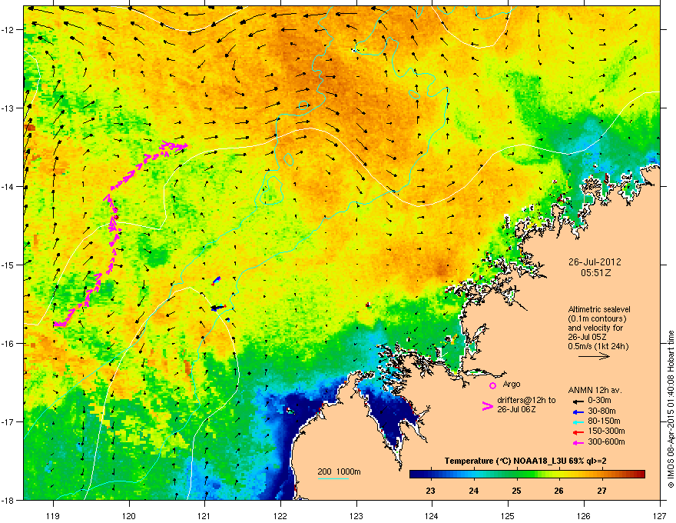
Task: Click the longitude axis label '121'
Action: point(204,516)
